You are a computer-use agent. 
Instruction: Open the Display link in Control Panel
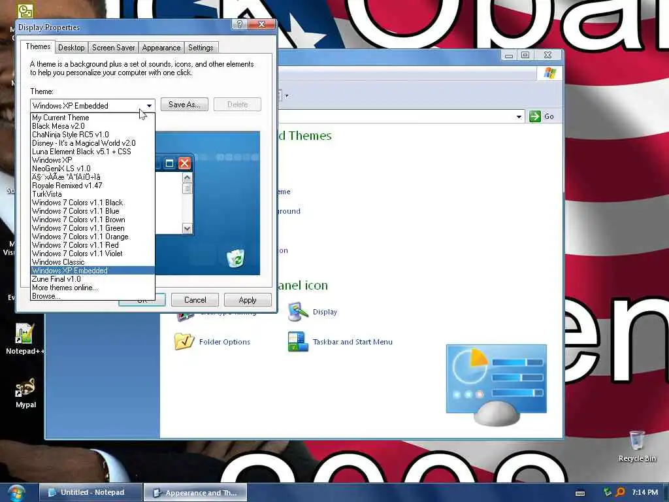[x=325, y=312]
